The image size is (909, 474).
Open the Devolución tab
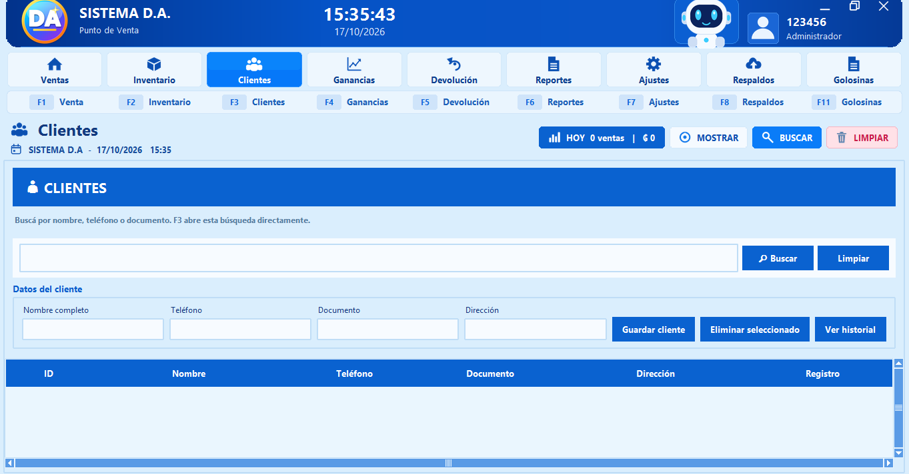[x=454, y=70]
